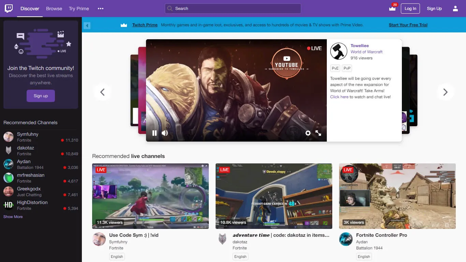Click Start Your Free Trial link
Screen dimensions: 466x262
[408, 25]
